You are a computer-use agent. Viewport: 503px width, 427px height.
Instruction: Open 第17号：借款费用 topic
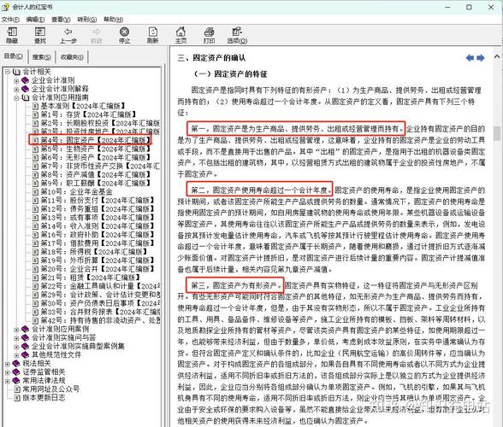click(98, 243)
